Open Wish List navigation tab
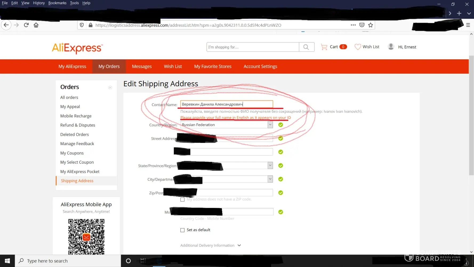474x267 pixels. coord(173,66)
